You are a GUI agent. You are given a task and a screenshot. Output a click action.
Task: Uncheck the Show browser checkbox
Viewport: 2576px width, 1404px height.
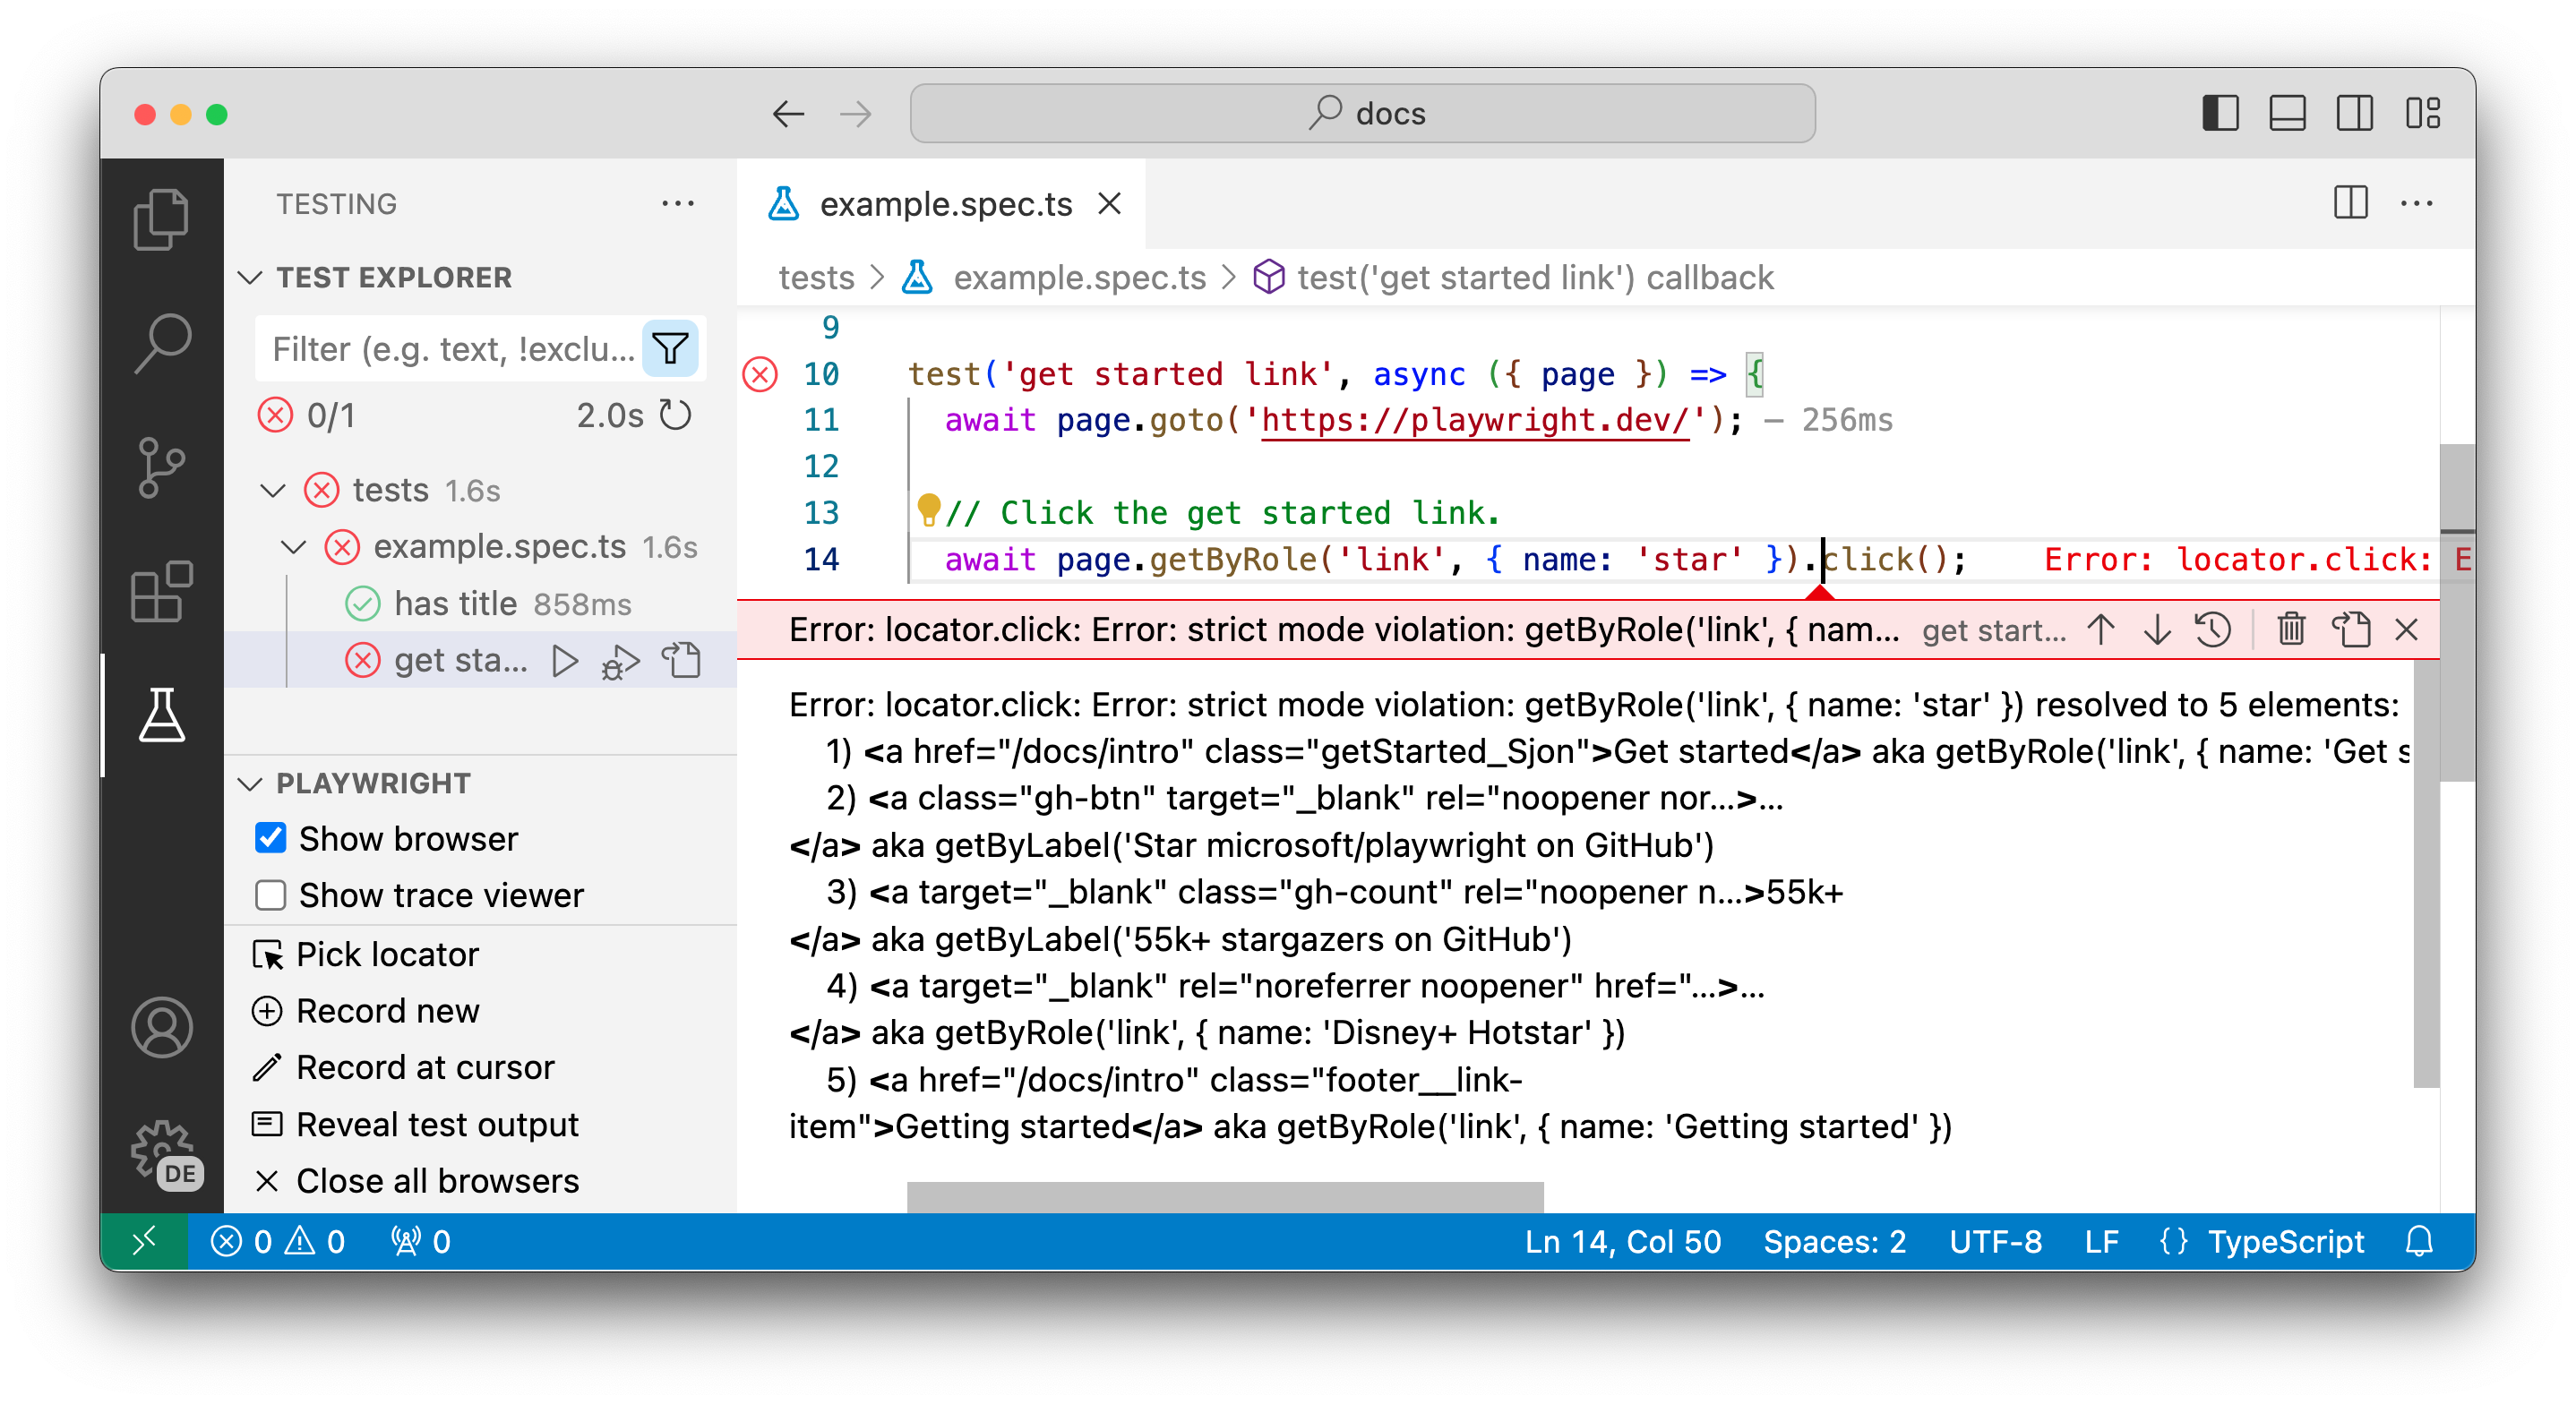pyautogui.click(x=271, y=838)
